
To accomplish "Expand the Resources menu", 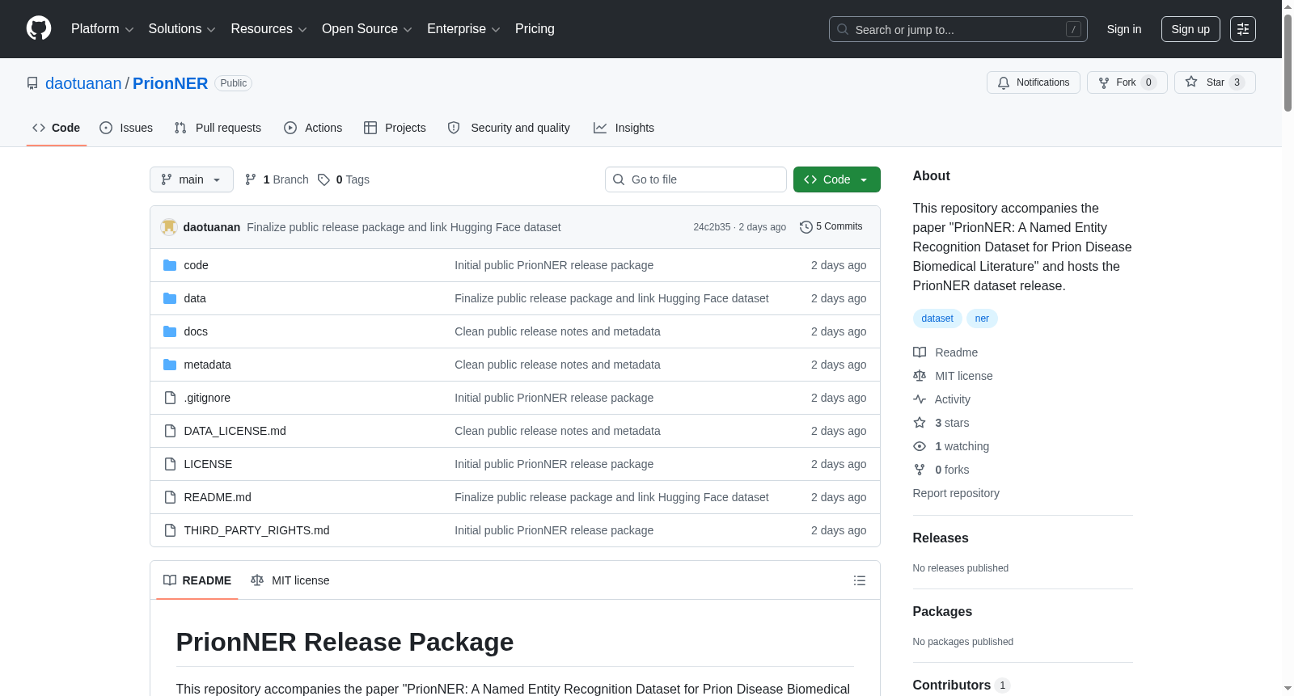I will pyautogui.click(x=269, y=29).
